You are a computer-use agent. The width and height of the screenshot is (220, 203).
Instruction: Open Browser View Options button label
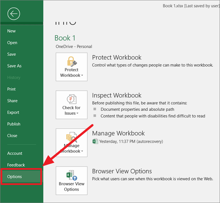pos(71,186)
